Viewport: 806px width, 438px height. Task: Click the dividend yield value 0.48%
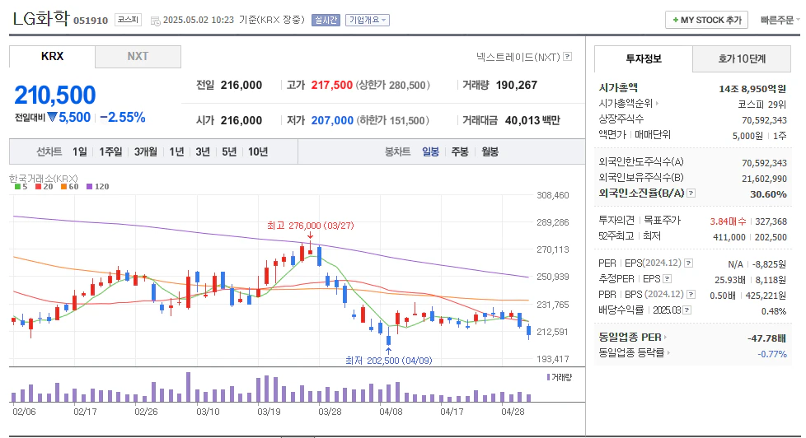pyautogui.click(x=774, y=311)
